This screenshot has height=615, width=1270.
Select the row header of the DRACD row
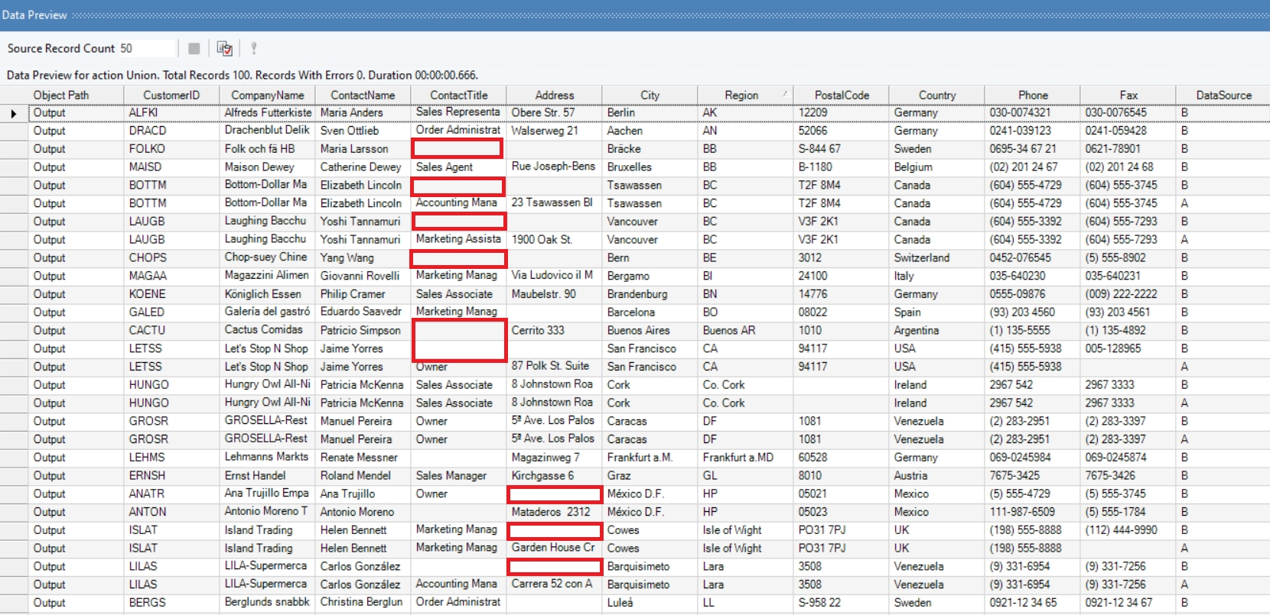(x=14, y=131)
